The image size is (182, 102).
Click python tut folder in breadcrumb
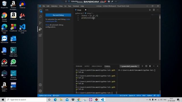click(79, 13)
